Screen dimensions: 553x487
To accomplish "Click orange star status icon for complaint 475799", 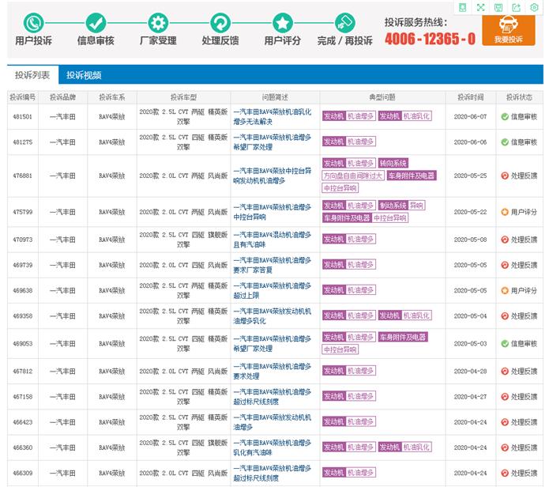I will pyautogui.click(x=505, y=212).
